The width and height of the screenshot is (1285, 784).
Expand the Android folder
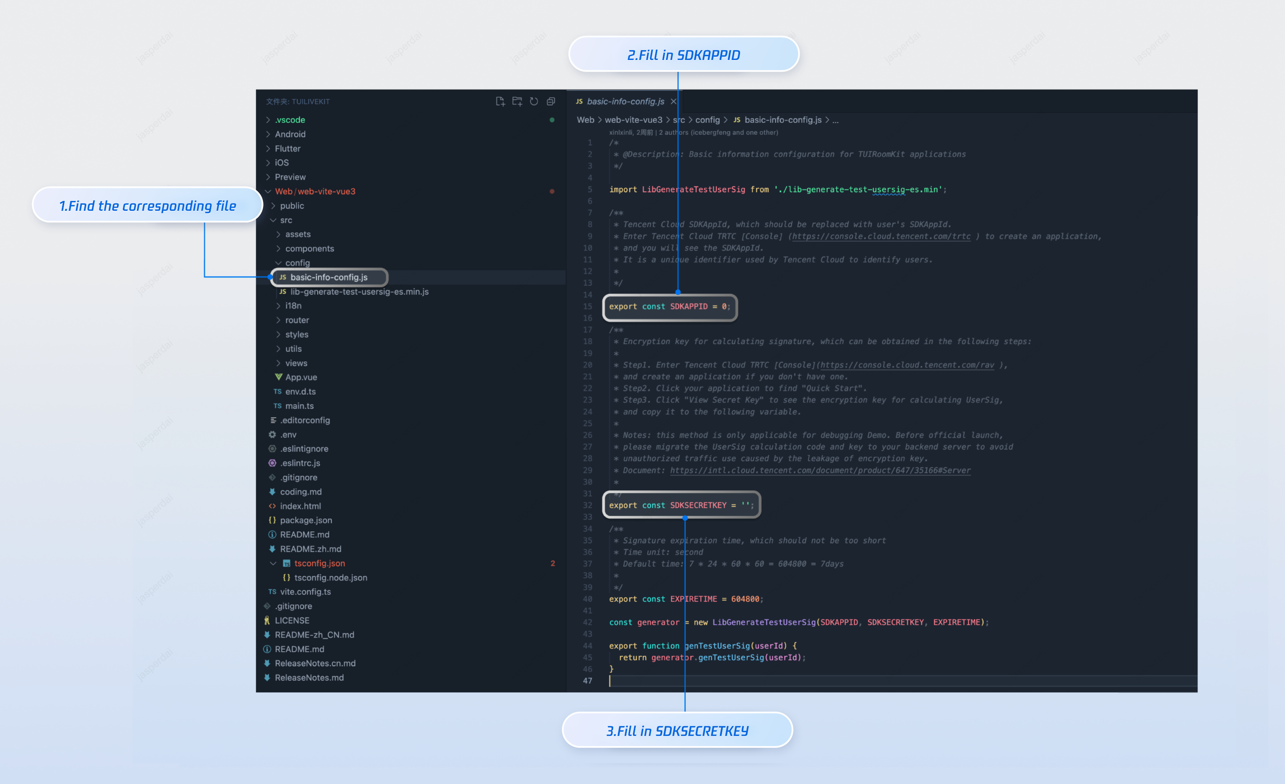tap(289, 134)
